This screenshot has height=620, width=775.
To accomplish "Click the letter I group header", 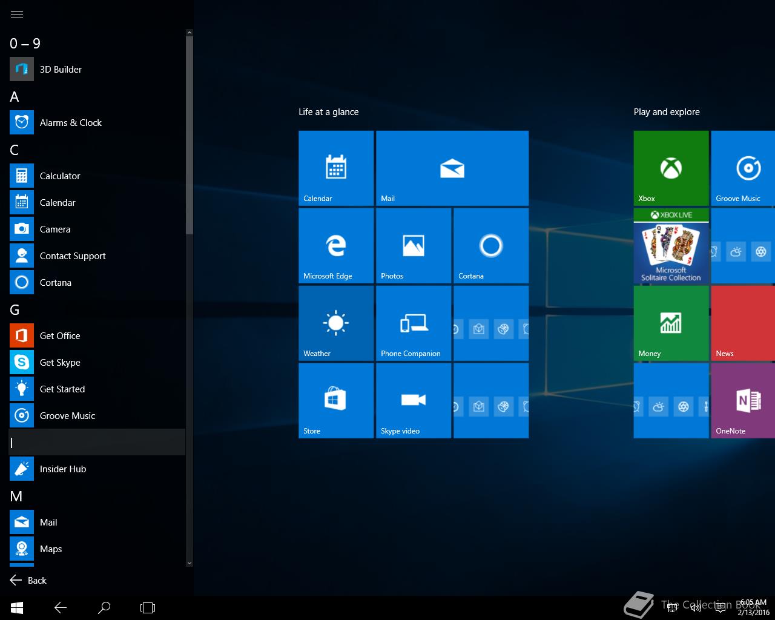I will 97,442.
